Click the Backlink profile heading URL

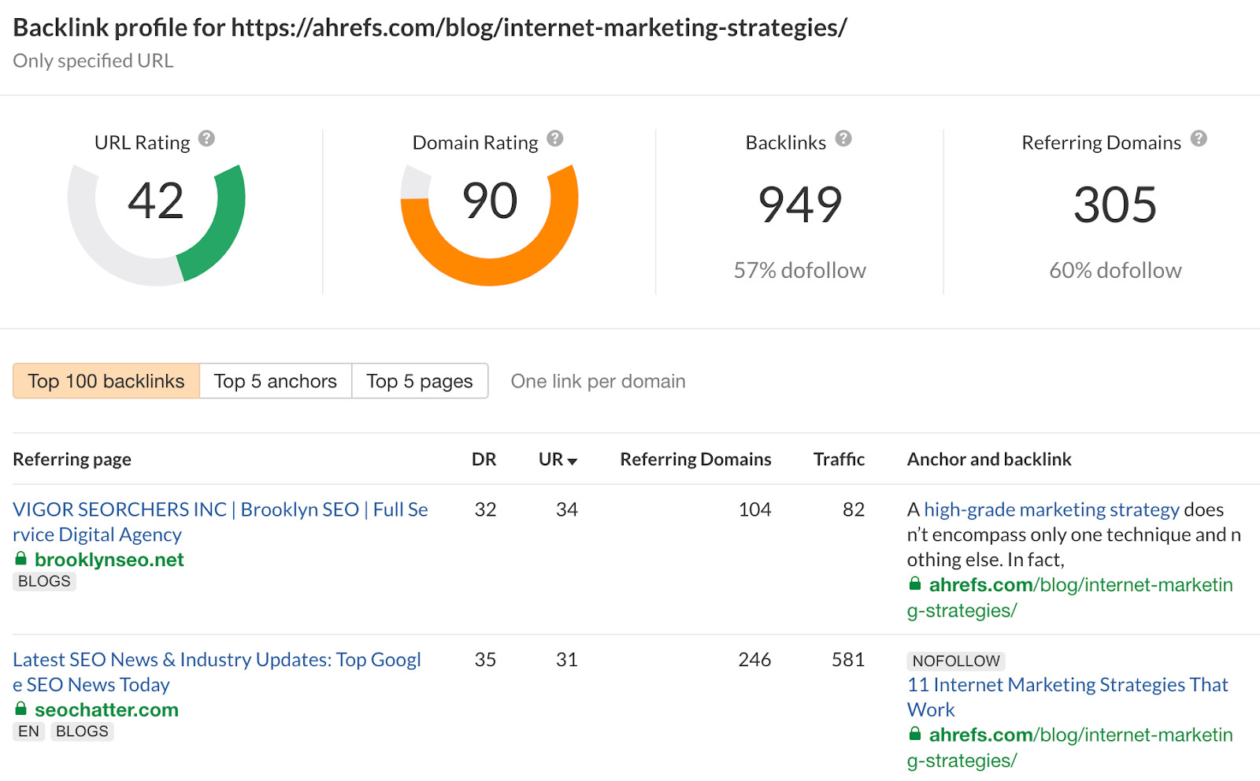pyautogui.click(x=539, y=28)
